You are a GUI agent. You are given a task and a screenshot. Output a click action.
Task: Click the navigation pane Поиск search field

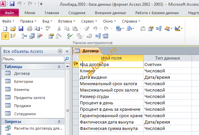[x=33, y=59]
